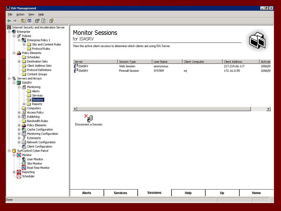Click the session list horizontal scrollbar thumb
The height and width of the screenshot is (211, 281).
click(x=164, y=109)
